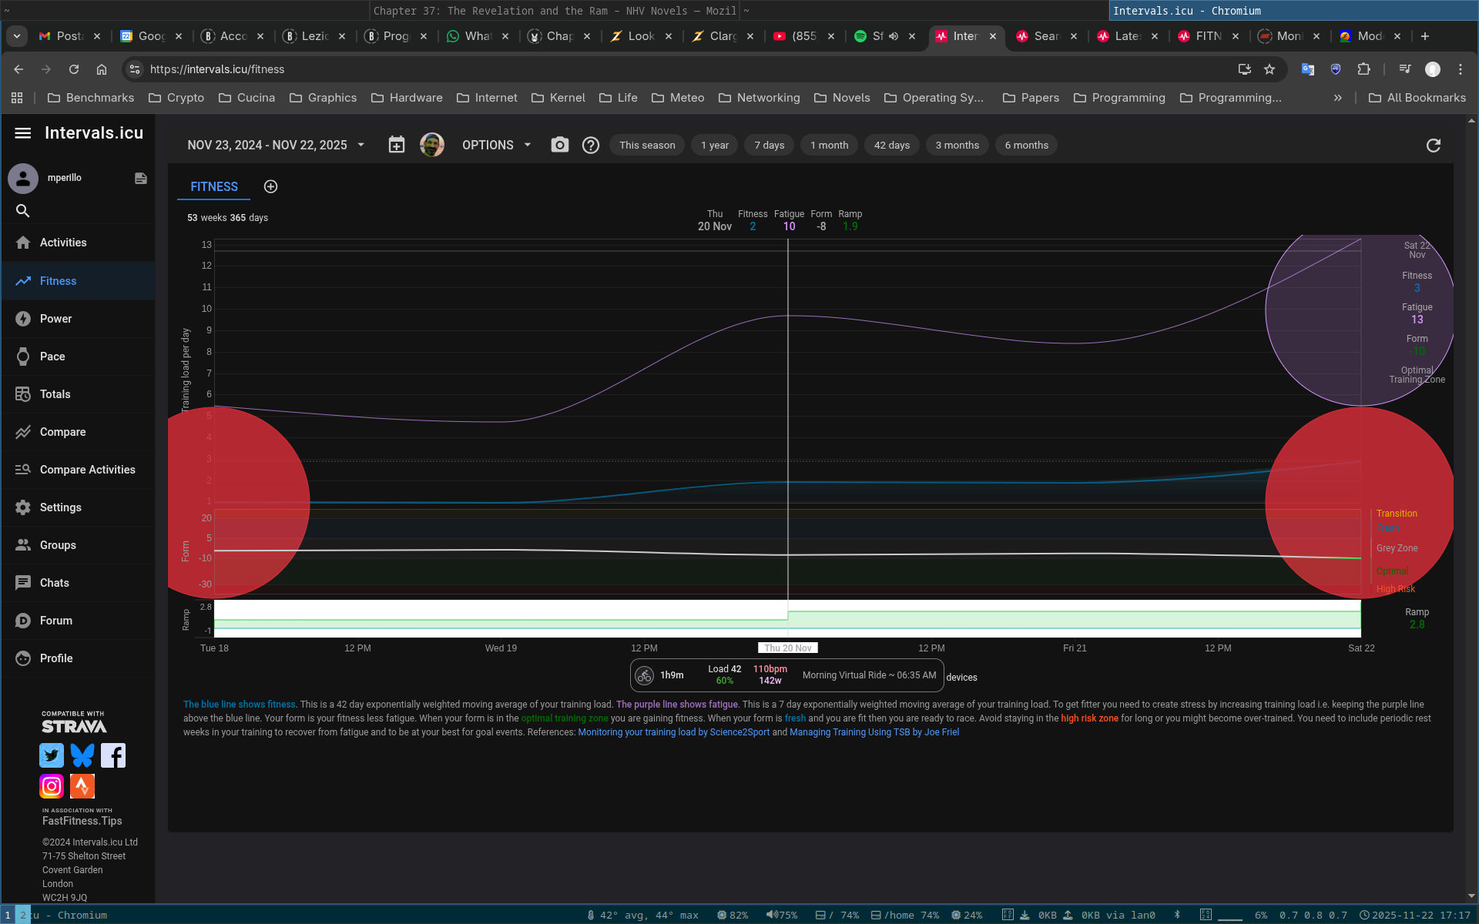The width and height of the screenshot is (1479, 924).
Task: Open the notes icon next to mperillo
Action: (140, 178)
